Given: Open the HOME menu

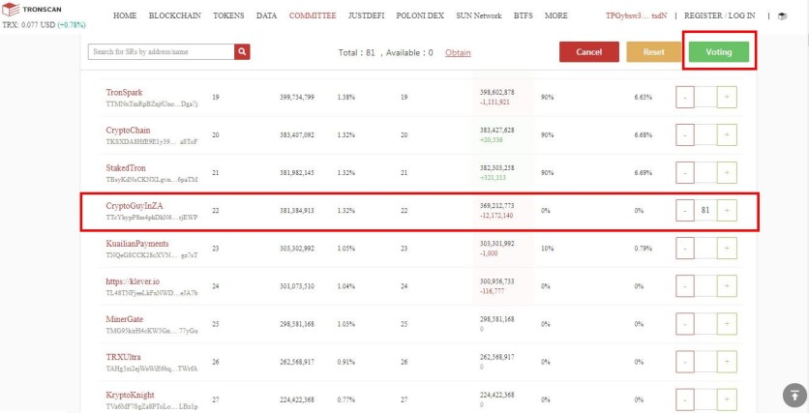Looking at the screenshot, I should (x=125, y=16).
